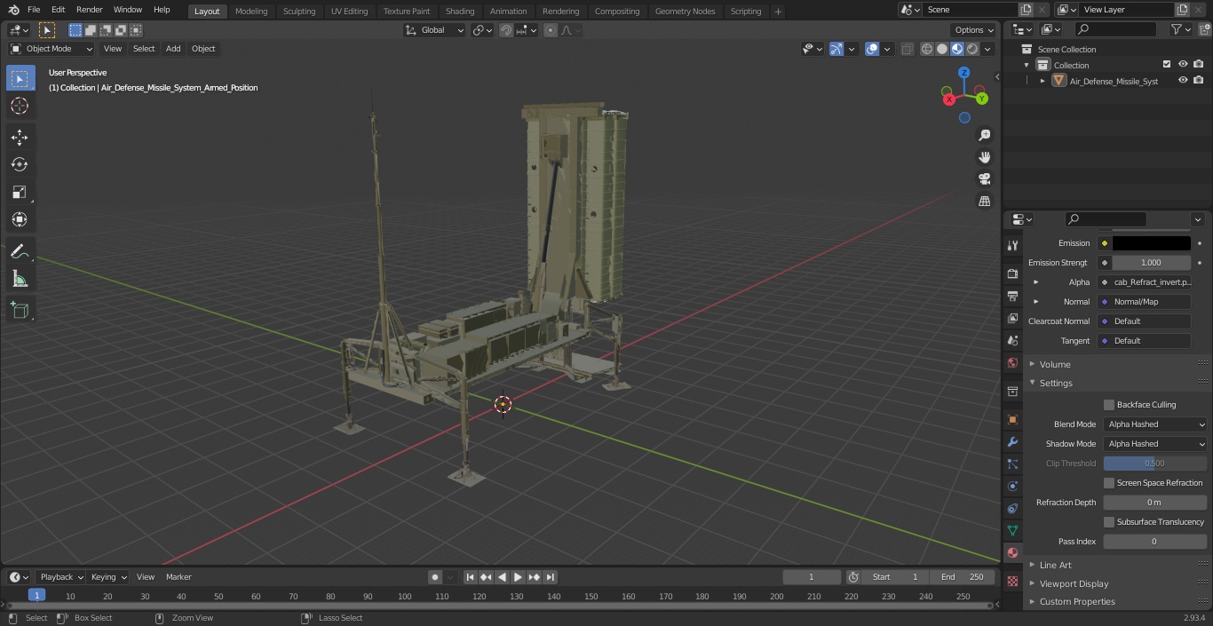The width and height of the screenshot is (1213, 626).
Task: Open the Object properties tab
Action: pos(1012,419)
